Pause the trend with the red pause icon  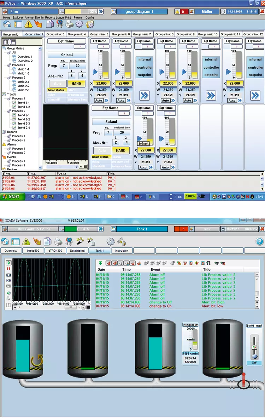pyautogui.click(x=8, y=269)
